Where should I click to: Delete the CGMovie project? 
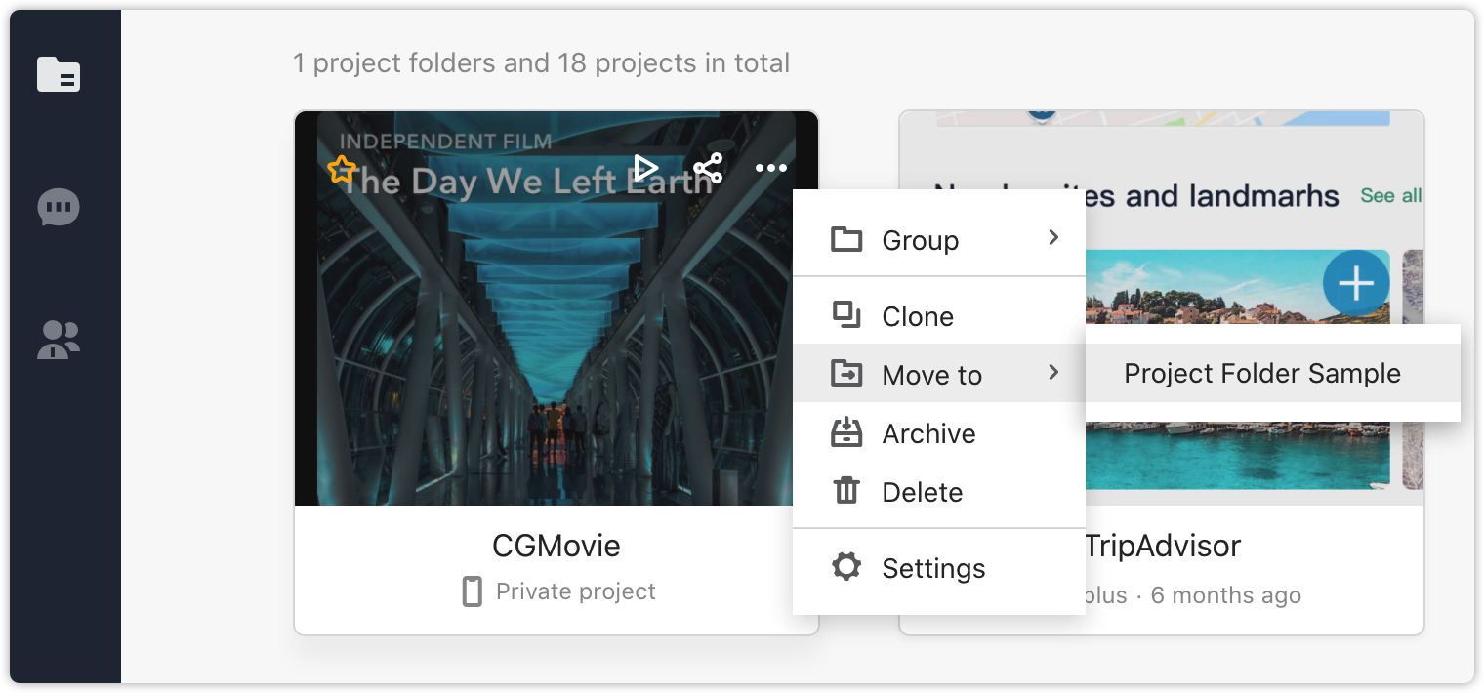(x=922, y=492)
